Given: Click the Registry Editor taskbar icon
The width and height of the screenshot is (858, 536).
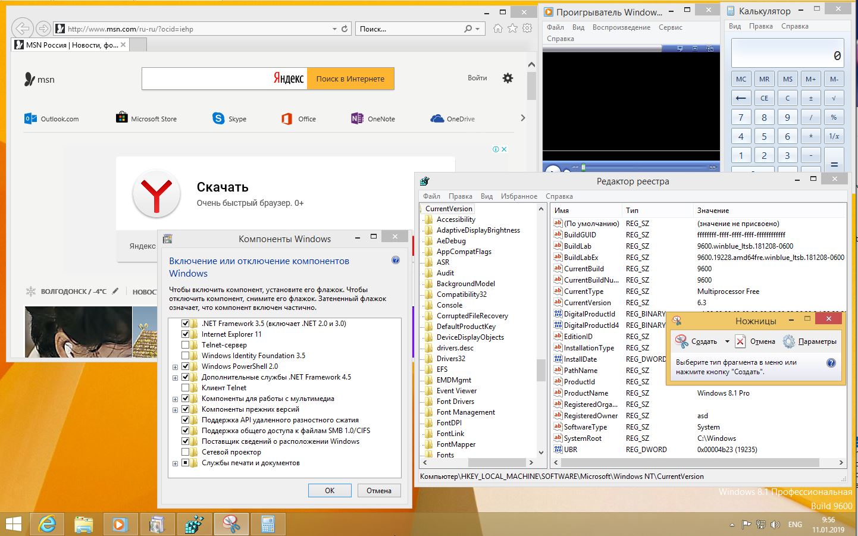Looking at the screenshot, I should (x=194, y=524).
